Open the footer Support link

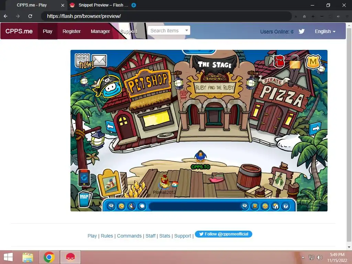pos(183,236)
